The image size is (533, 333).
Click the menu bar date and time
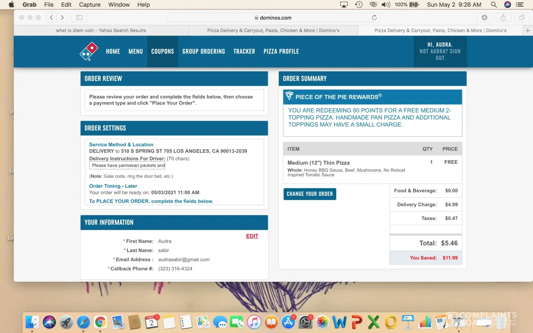pyautogui.click(x=454, y=5)
